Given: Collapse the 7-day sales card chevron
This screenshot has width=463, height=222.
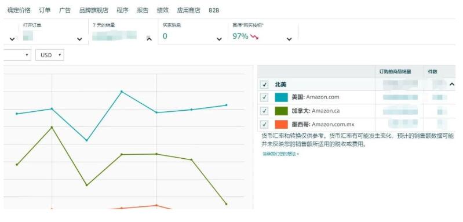Looking at the screenshot, I should coord(150,39).
